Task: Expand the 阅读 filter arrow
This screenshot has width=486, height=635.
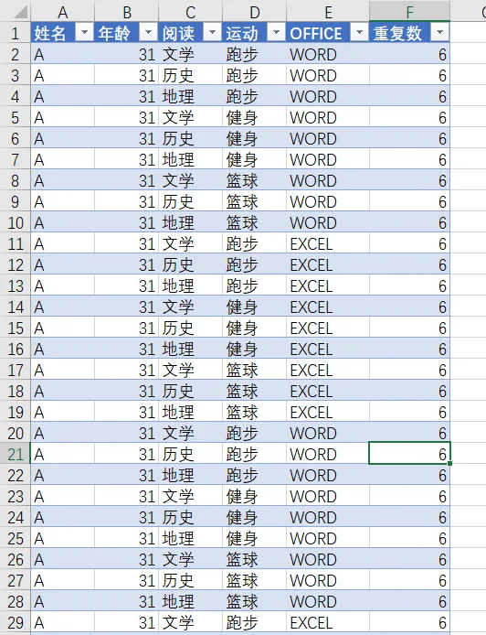Action: pyautogui.click(x=212, y=32)
